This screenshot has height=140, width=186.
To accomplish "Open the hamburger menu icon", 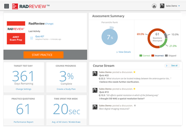I will 6,6.
